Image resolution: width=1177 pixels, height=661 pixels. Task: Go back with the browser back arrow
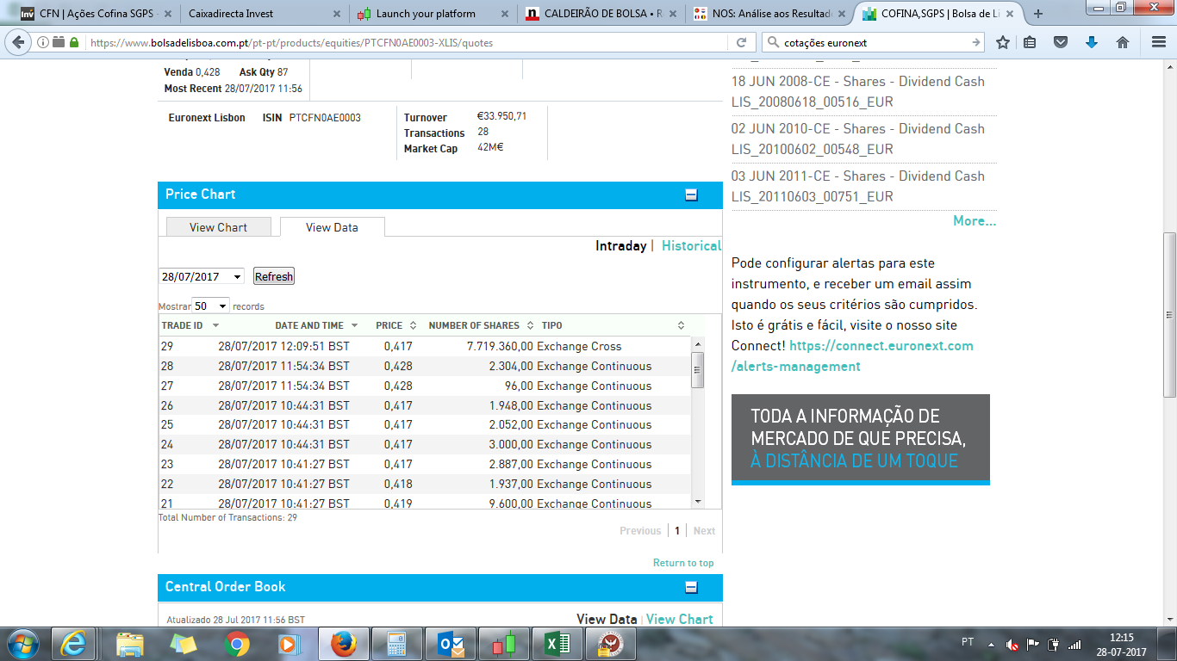pos(16,42)
